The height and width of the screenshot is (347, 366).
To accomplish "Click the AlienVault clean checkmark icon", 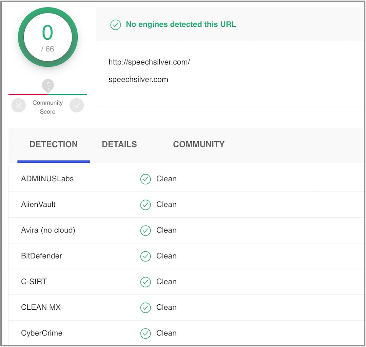I will [146, 205].
